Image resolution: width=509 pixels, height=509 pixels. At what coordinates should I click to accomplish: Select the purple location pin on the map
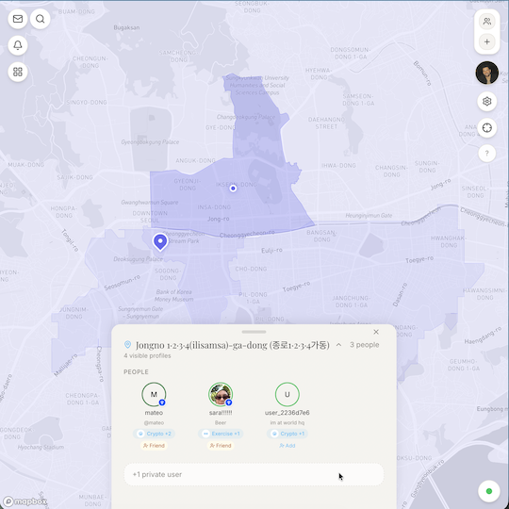point(160,242)
